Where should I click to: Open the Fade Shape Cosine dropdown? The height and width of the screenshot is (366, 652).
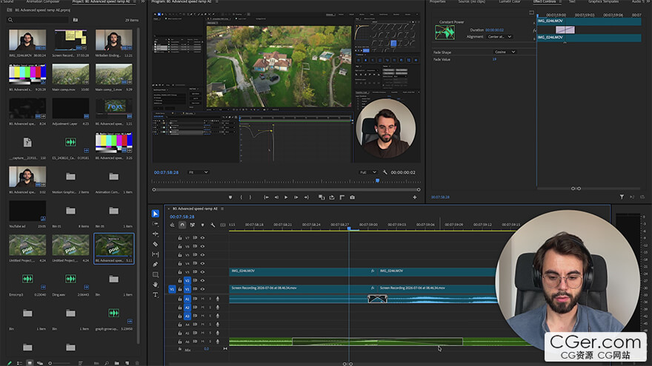505,52
